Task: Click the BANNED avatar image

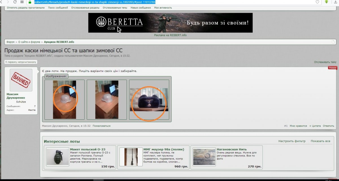Action: coord(21,80)
